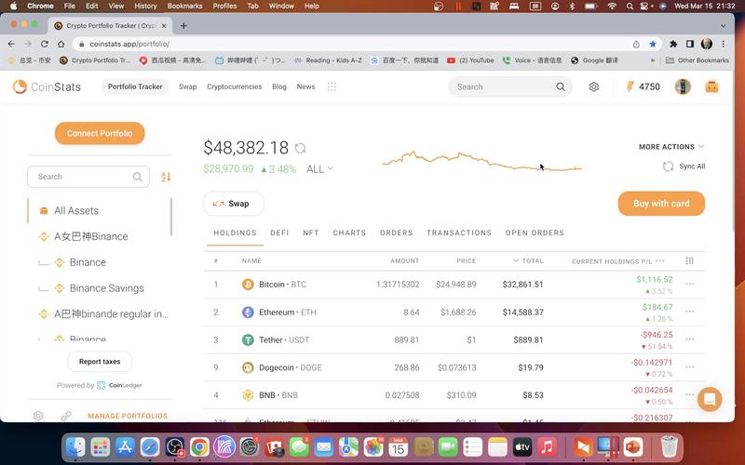Click the Bitcoin coin icon
Viewport: 745px width, 465px height.
pos(248,285)
